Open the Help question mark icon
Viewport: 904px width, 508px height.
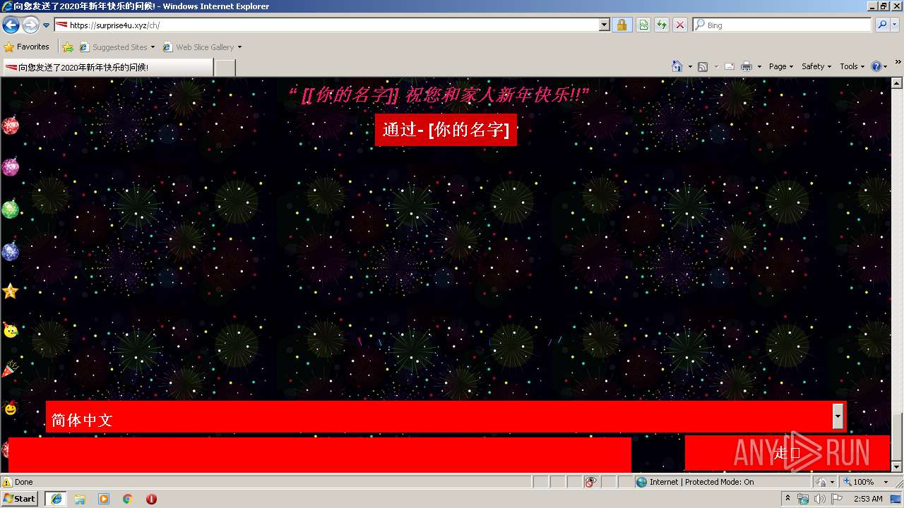tap(876, 66)
